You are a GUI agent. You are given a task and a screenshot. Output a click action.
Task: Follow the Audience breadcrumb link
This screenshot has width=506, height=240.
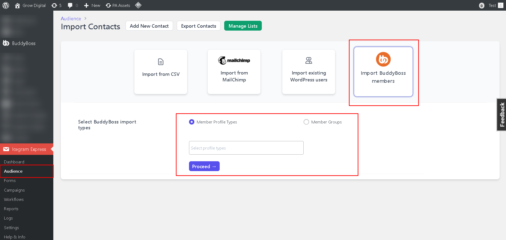point(71,18)
